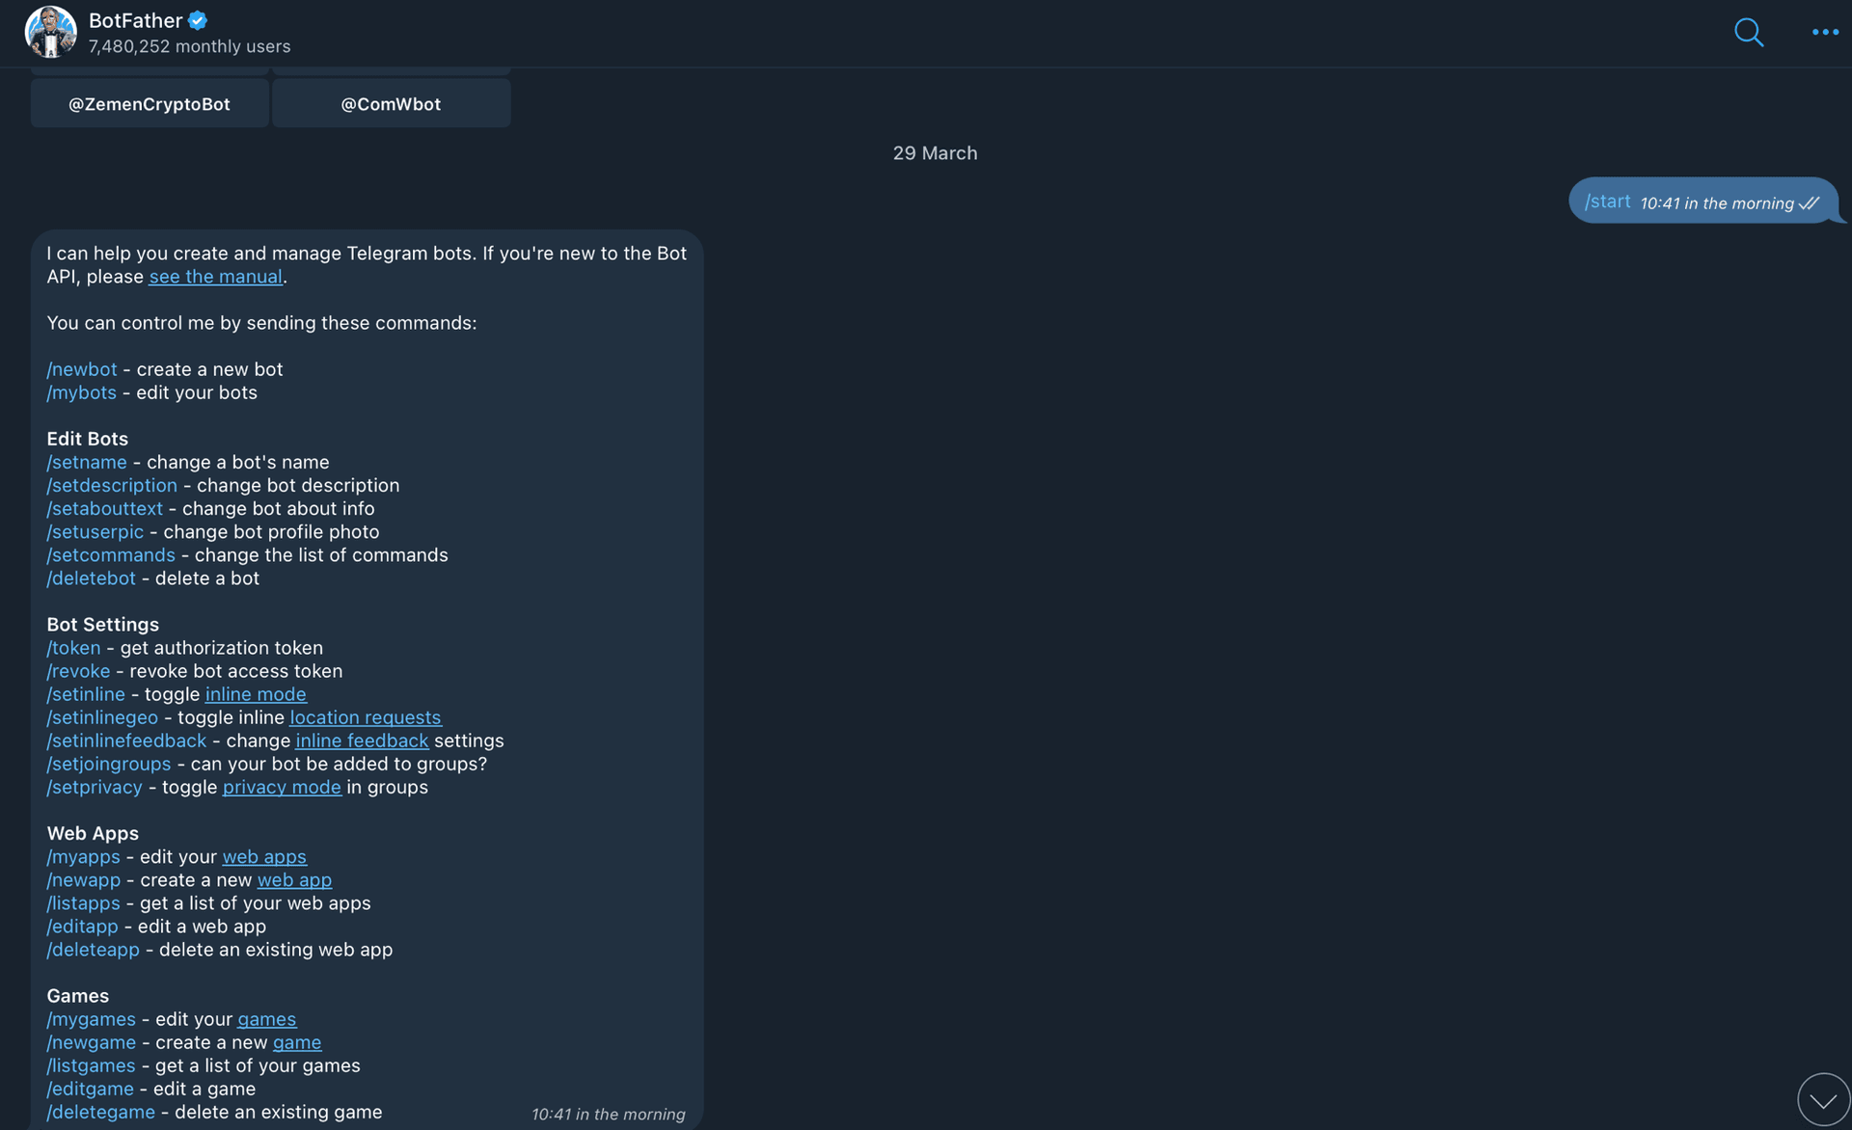Viewport: 1852px width, 1130px height.
Task: Click the /mybots command
Action: click(81, 392)
